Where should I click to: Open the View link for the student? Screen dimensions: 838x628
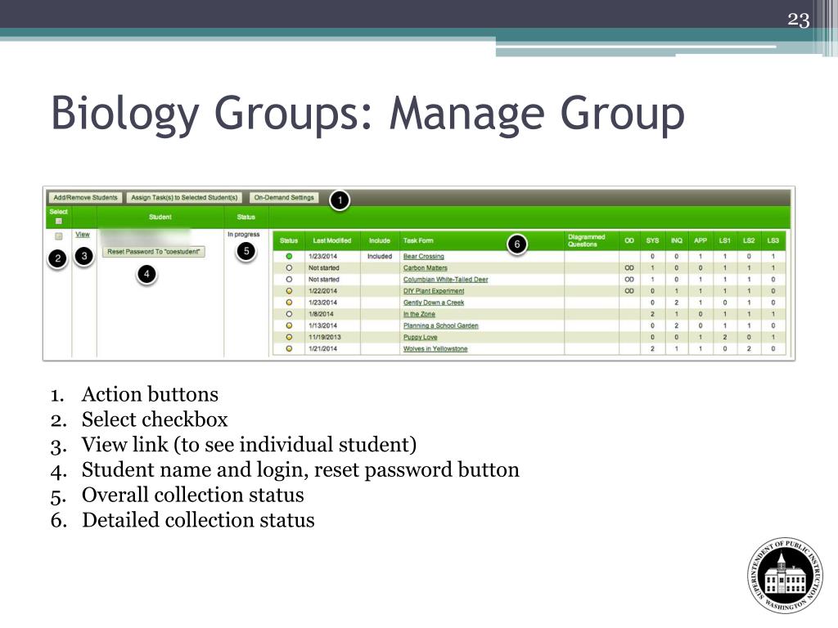point(83,235)
